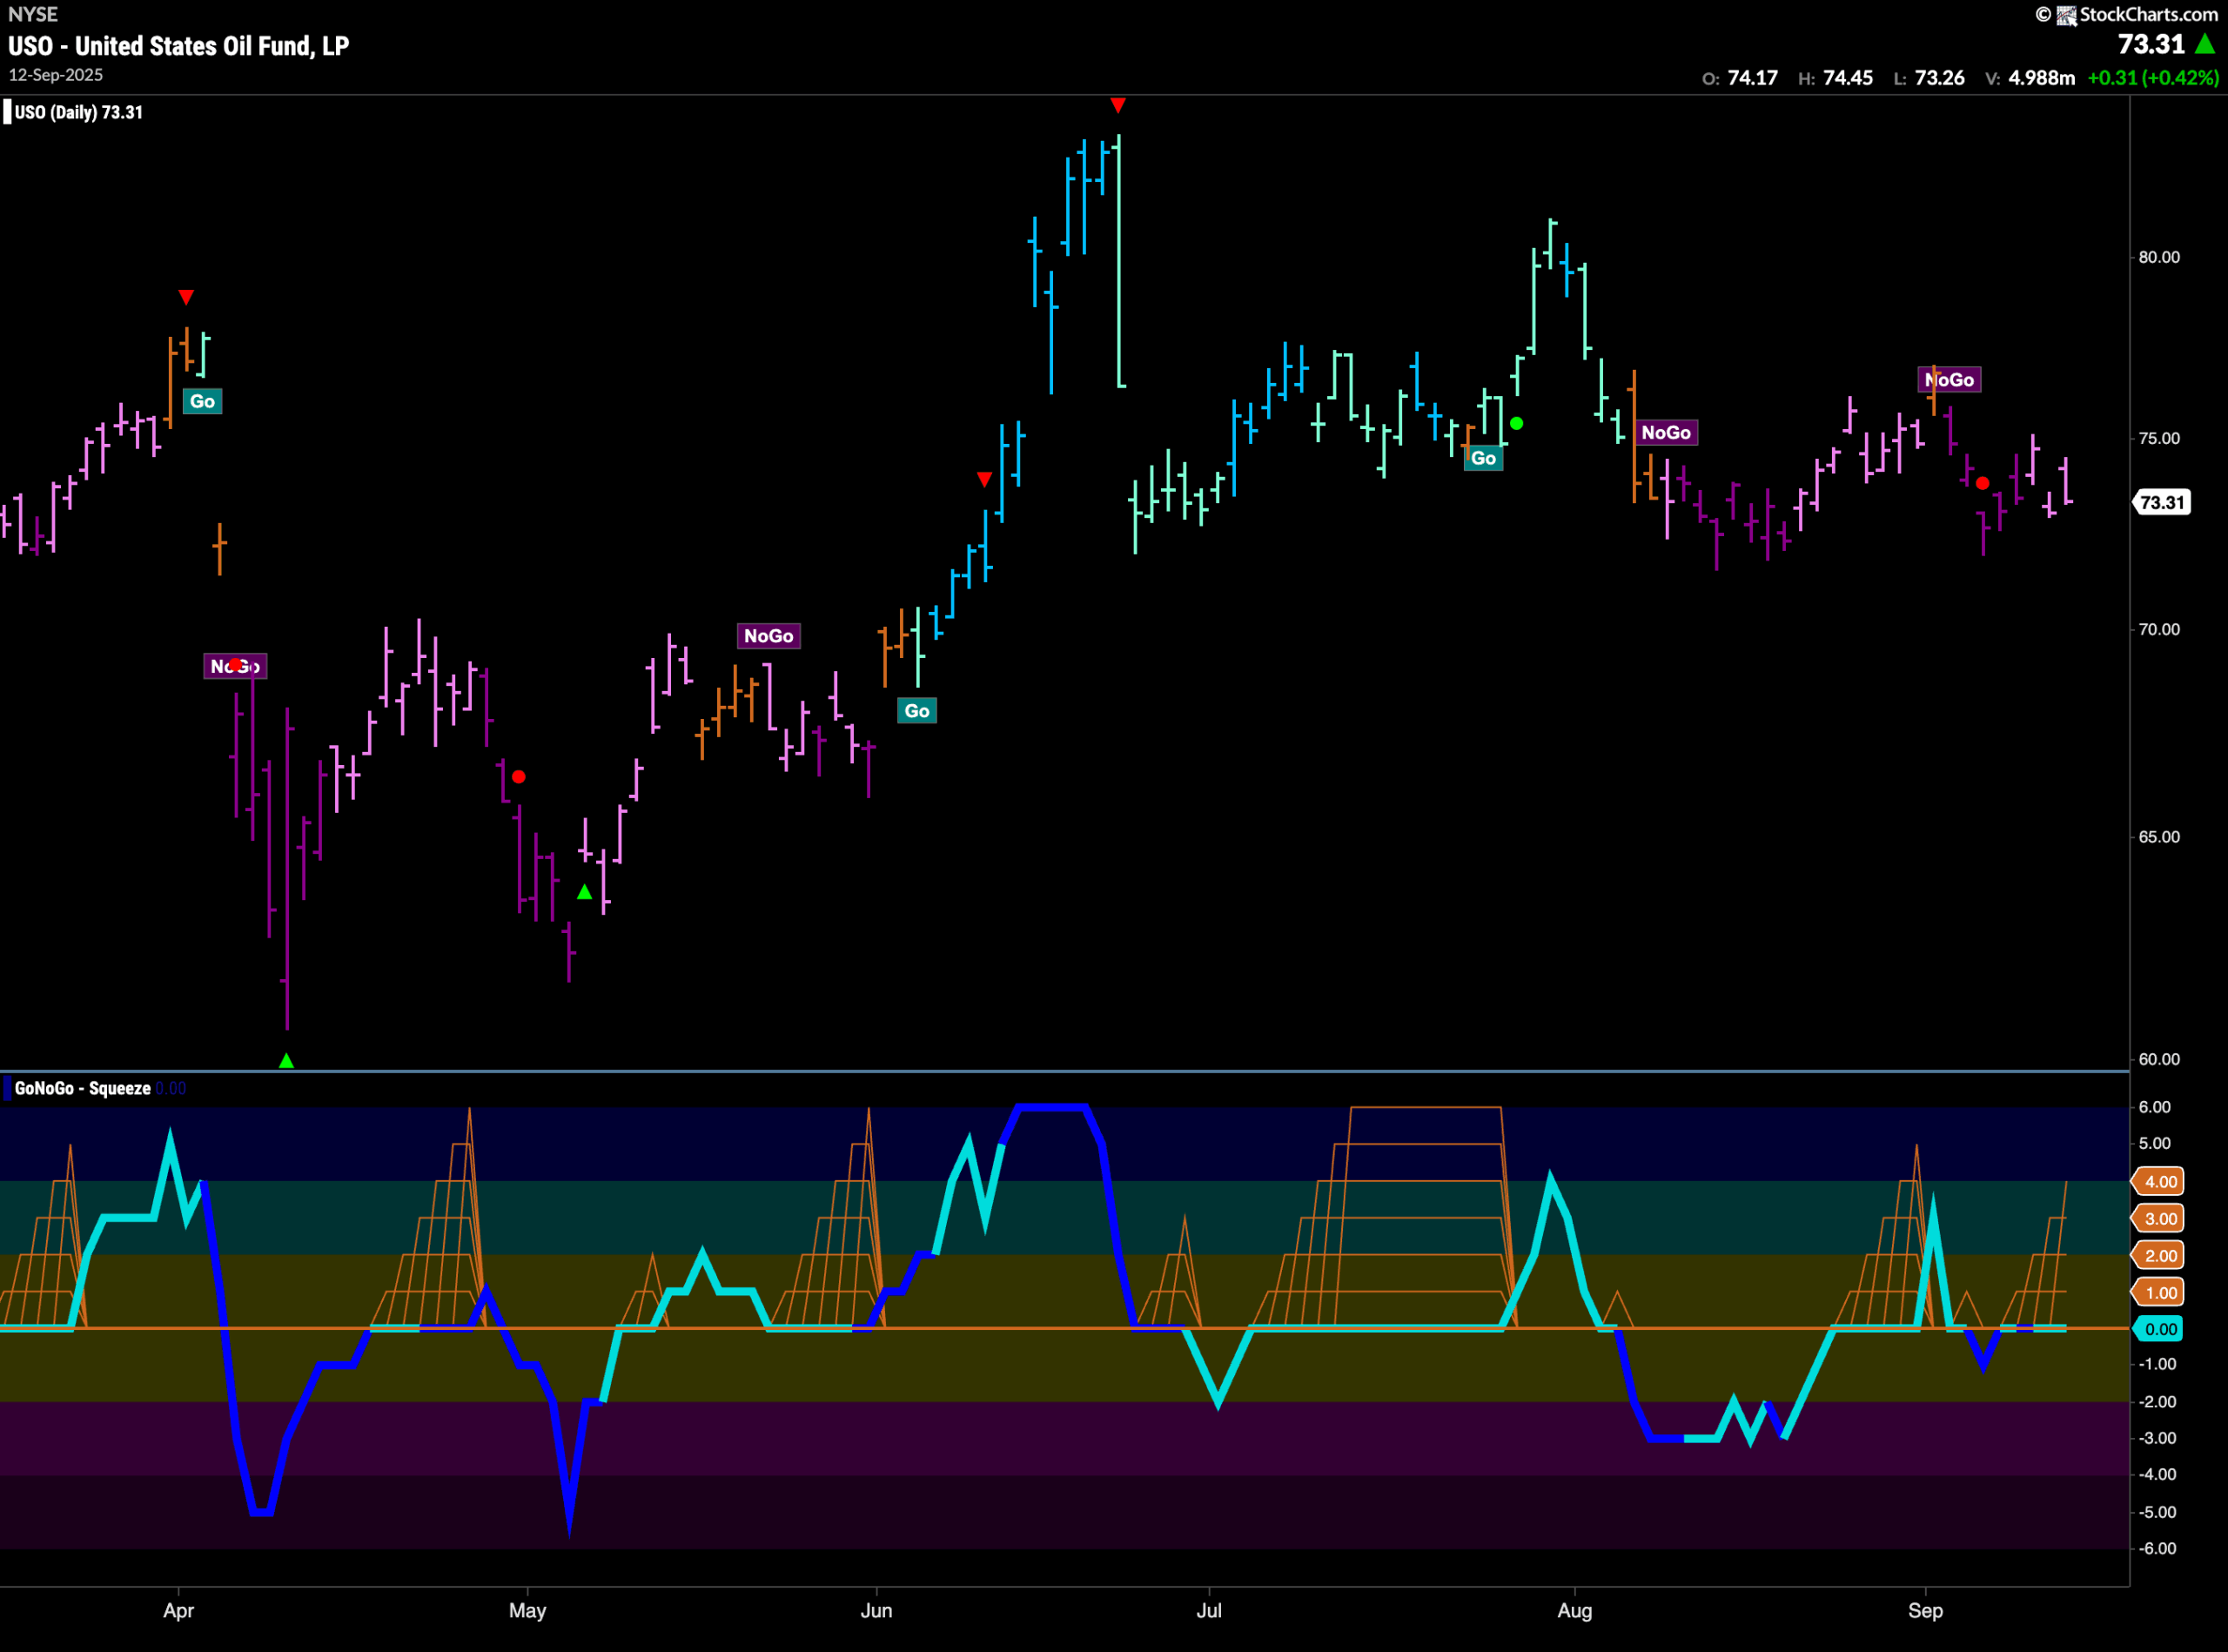The height and width of the screenshot is (1652, 2228).
Task: Click the -4.00 squeeze axis label
Action: click(x=2156, y=1474)
